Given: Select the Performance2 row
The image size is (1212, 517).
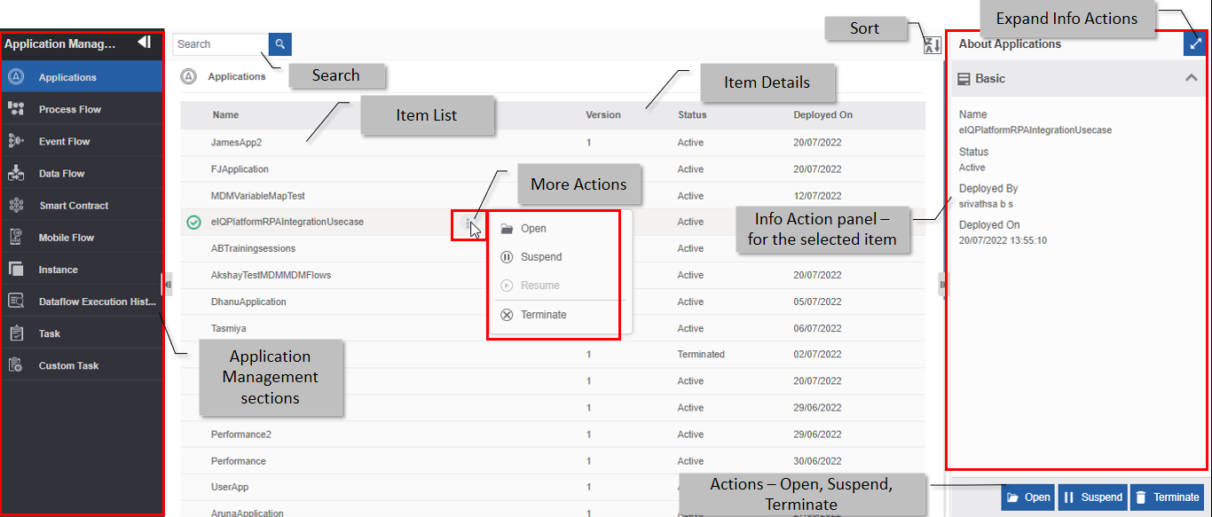Looking at the screenshot, I should [x=553, y=435].
